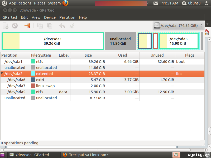Screen dimensions: 211x158
Task: Click the workspace switcher in bottom panel
Action: [x=176, y=155]
